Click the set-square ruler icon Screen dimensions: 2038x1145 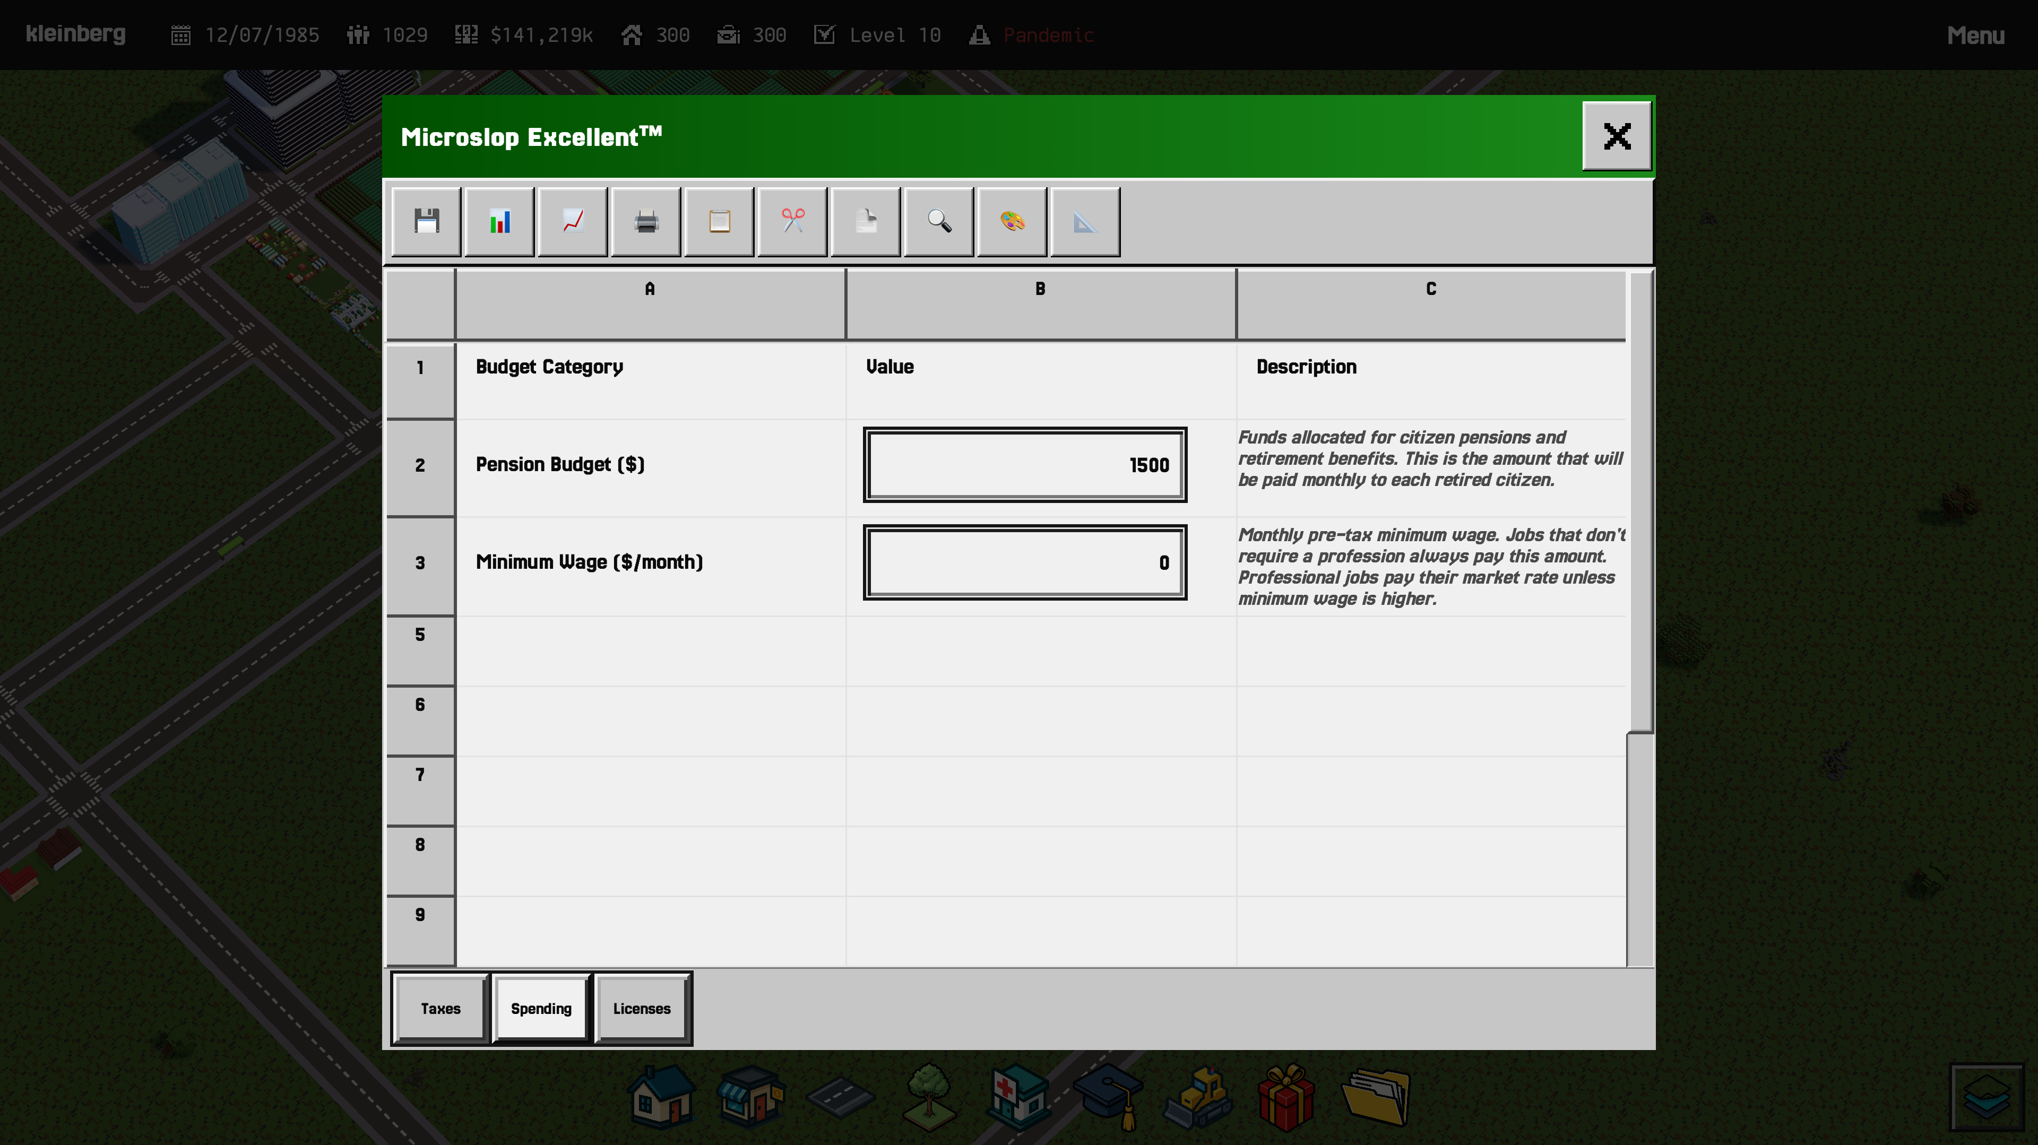tap(1085, 221)
